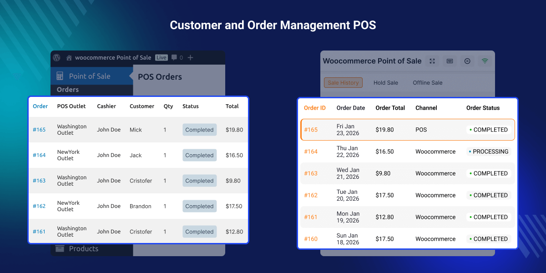The width and height of the screenshot is (546, 273).
Task: Toggle fullscreen icon in POS header
Action: tap(432, 61)
